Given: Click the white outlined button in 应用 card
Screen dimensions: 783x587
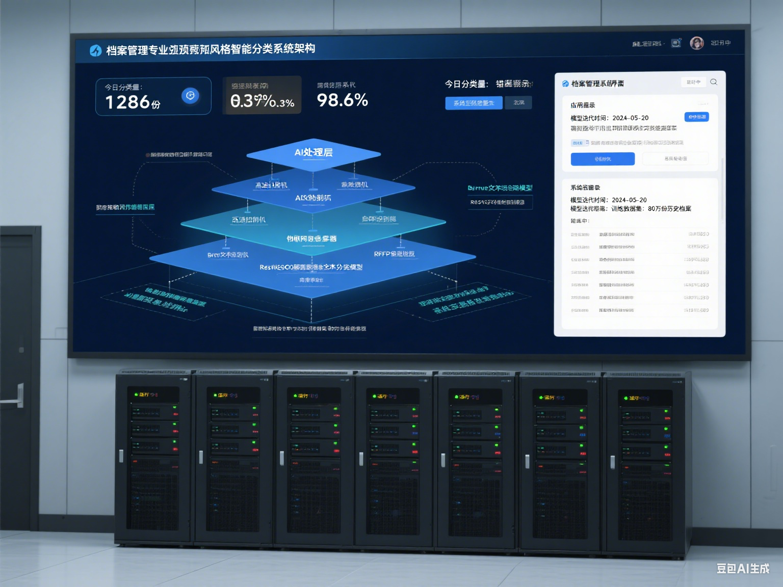Looking at the screenshot, I should [x=675, y=159].
